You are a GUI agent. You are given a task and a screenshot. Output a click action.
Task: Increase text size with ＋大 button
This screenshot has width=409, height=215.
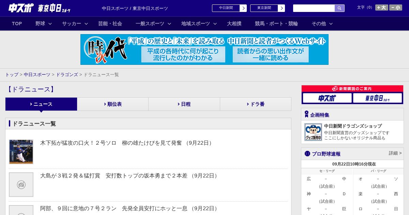pos(381,8)
